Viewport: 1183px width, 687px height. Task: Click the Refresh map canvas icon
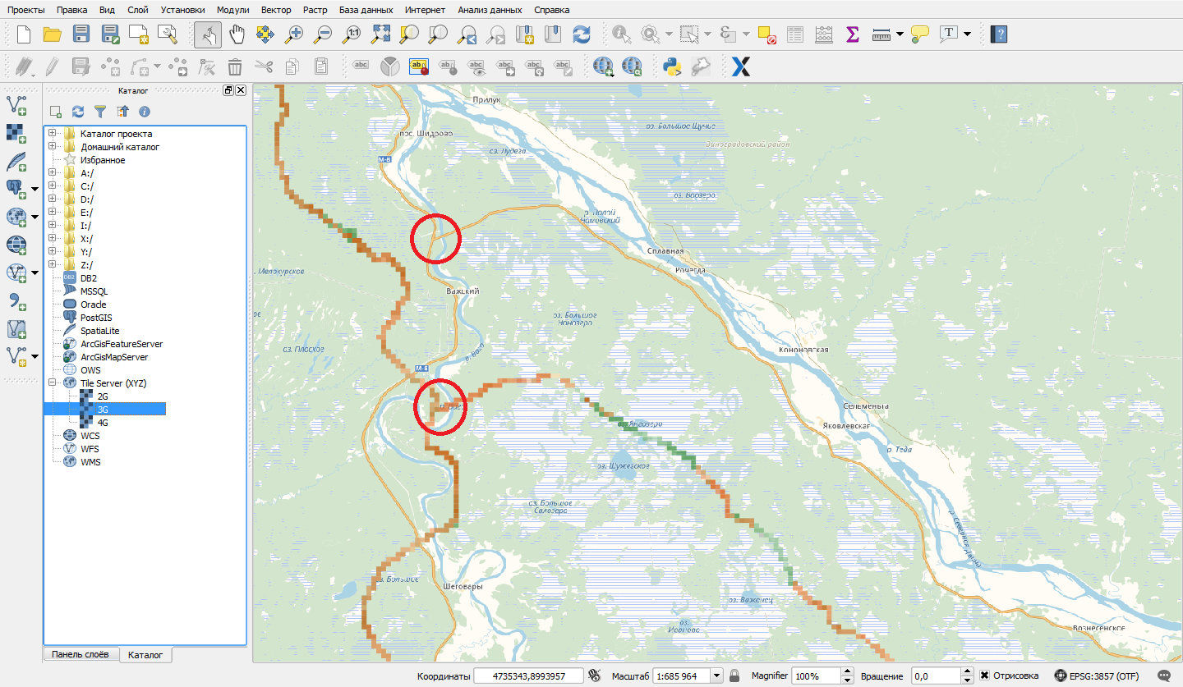pos(582,34)
